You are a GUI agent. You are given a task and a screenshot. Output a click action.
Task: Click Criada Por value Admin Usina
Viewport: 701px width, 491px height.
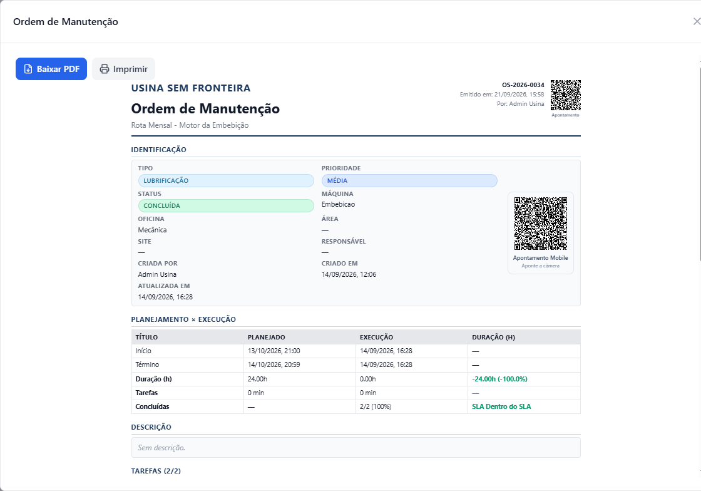click(x=157, y=274)
